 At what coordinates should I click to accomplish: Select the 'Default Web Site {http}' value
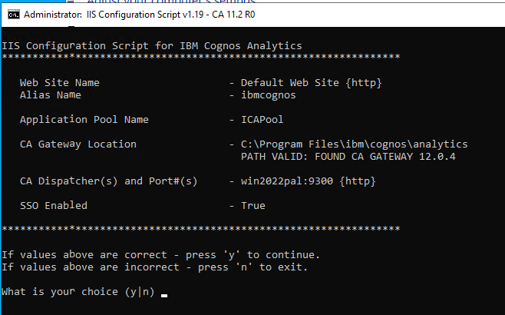pyautogui.click(x=311, y=83)
